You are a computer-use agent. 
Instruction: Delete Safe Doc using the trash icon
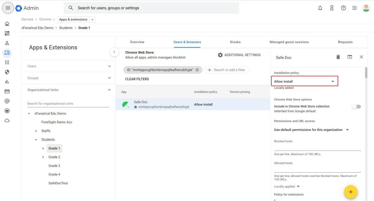(x=338, y=57)
